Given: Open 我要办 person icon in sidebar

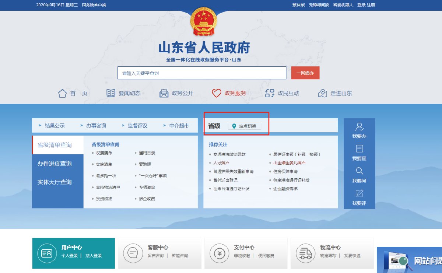Looking at the screenshot, I should (359, 127).
